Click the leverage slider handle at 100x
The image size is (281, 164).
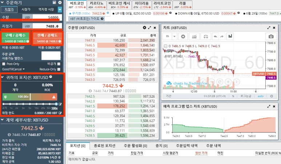pyautogui.click(x=56, y=104)
